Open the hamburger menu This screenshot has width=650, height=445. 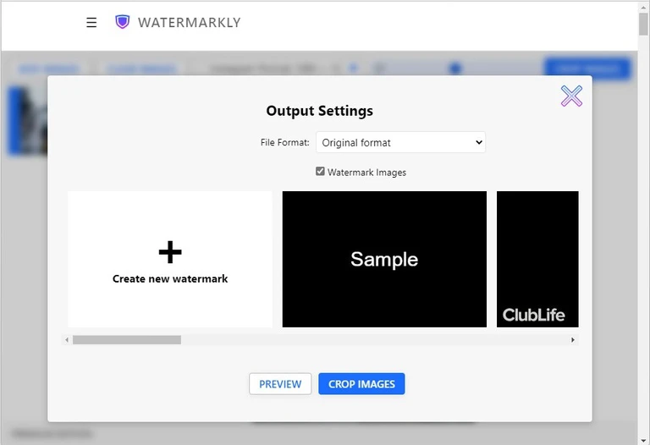91,22
